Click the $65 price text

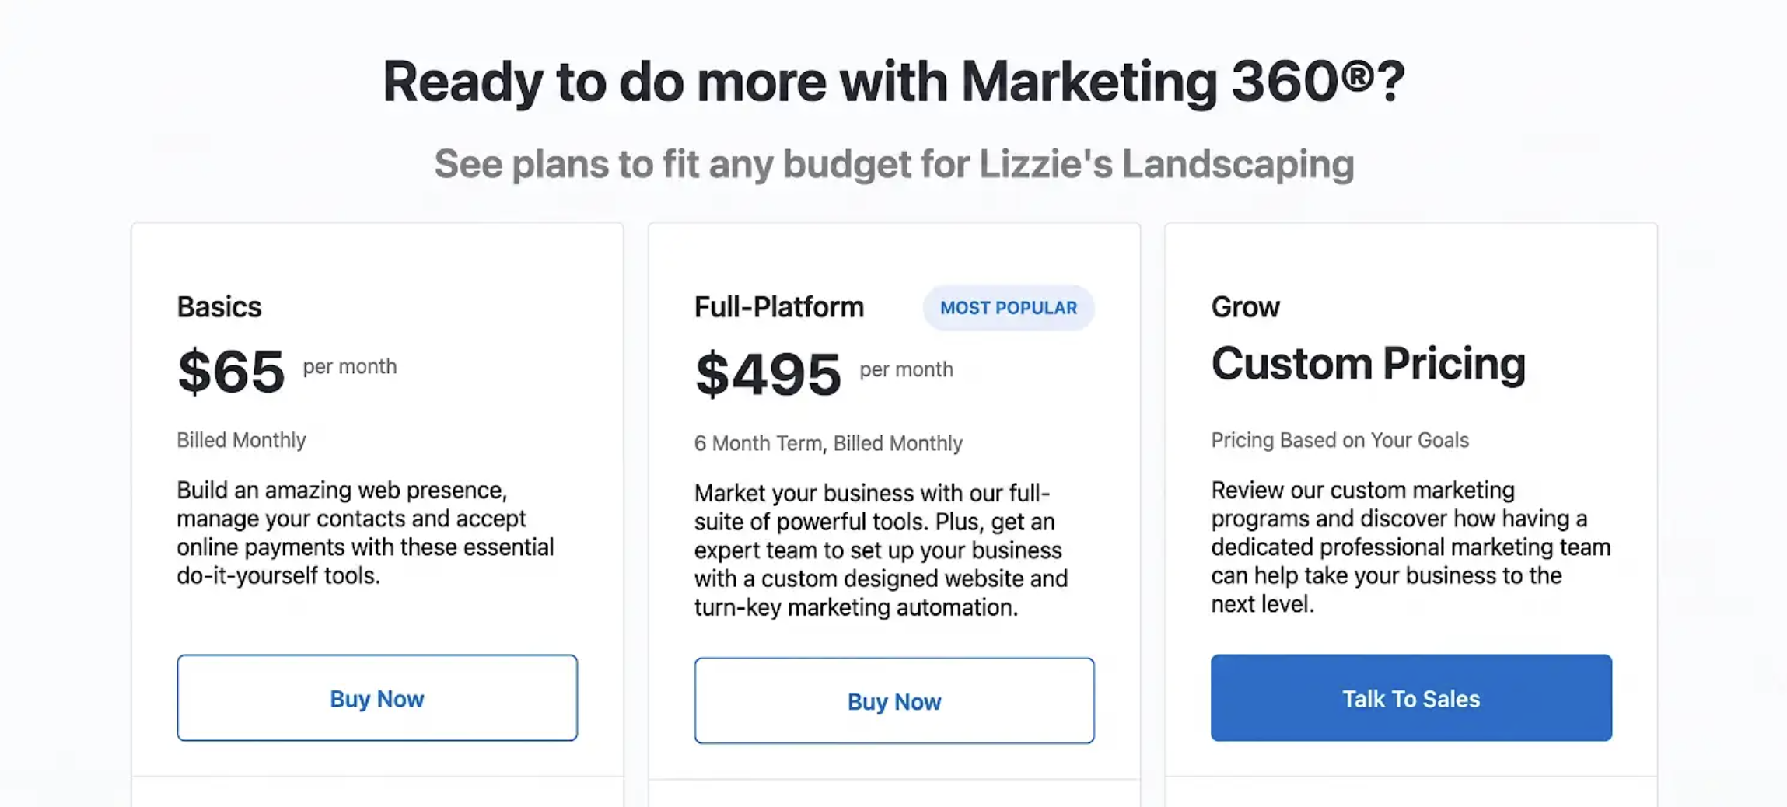[x=231, y=372]
